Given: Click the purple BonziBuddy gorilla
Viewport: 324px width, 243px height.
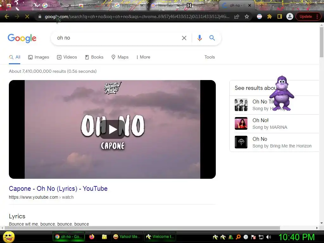Looking at the screenshot, I should [x=282, y=93].
